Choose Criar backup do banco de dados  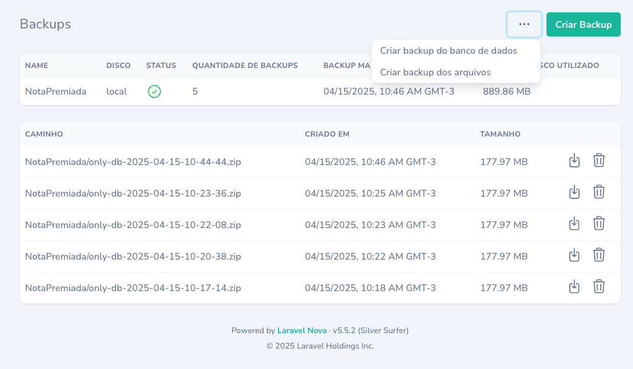[x=448, y=51]
